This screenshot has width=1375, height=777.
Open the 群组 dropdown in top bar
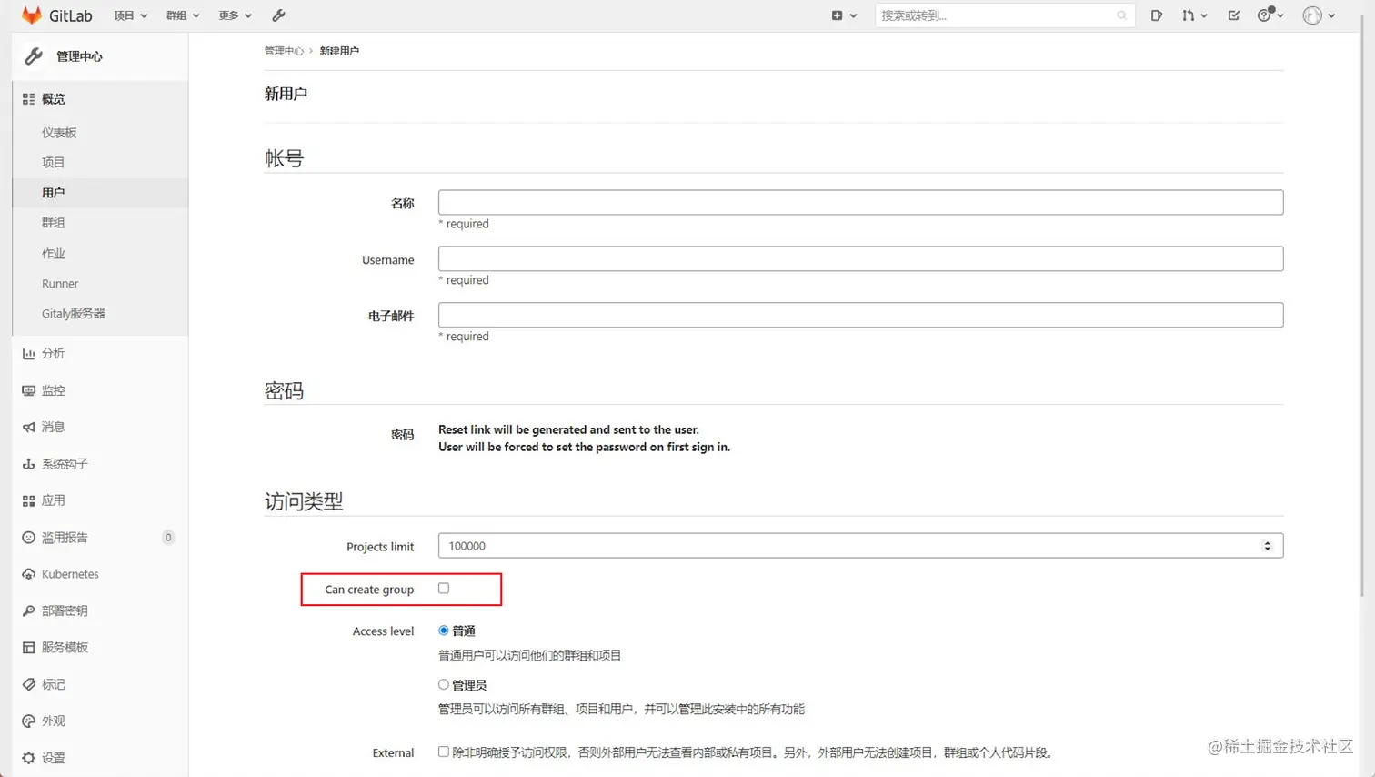pyautogui.click(x=183, y=15)
